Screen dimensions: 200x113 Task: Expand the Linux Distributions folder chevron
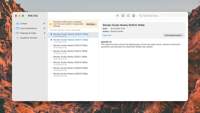pyautogui.click(x=15, y=28)
